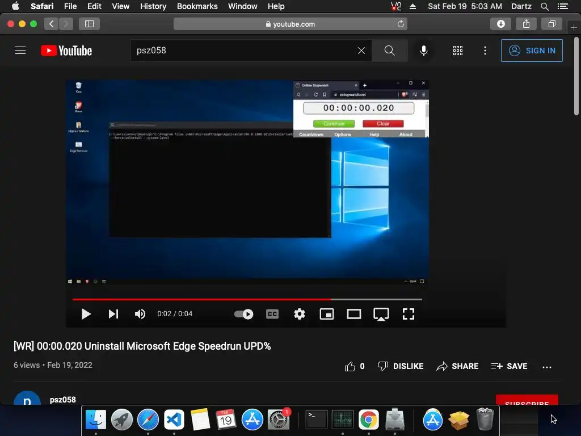Switch to theater mode
Screen dimensions: 581x436
[354, 314]
